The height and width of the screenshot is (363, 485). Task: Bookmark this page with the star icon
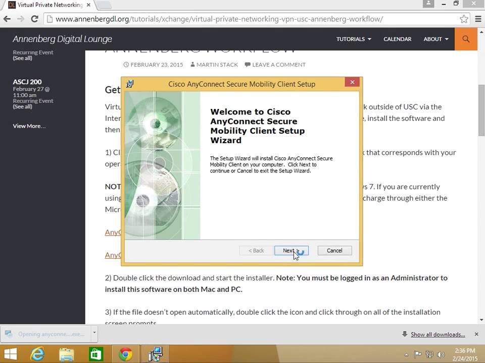coord(464,19)
